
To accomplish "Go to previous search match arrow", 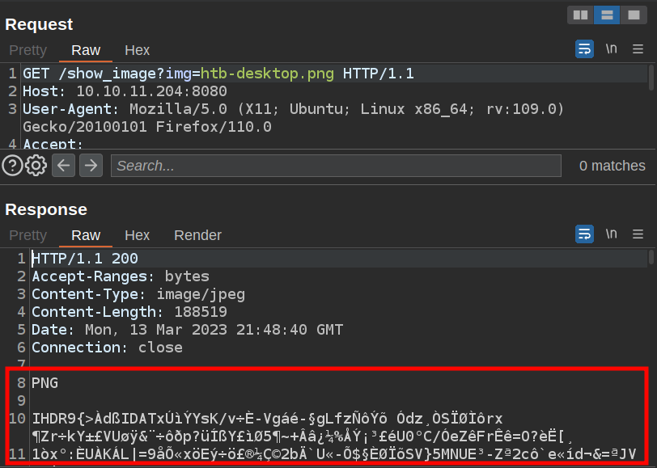I will [x=64, y=166].
